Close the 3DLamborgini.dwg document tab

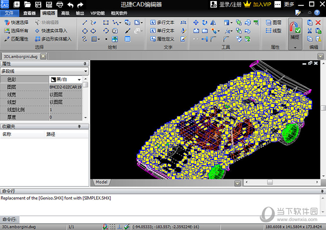click(43, 56)
